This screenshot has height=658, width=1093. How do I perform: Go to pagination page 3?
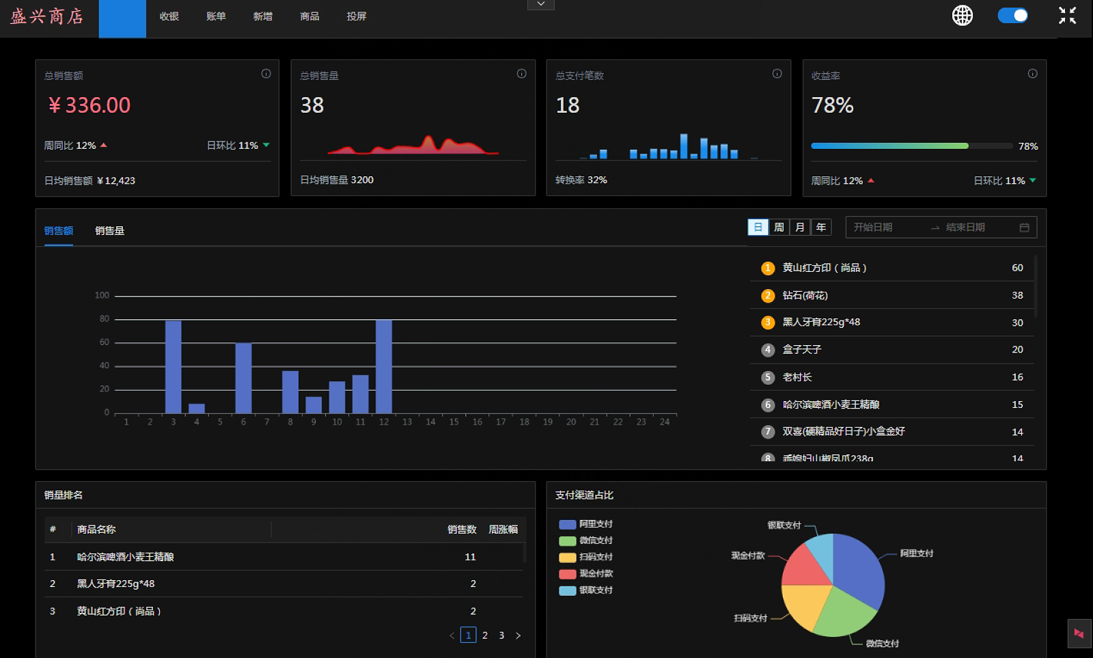click(501, 635)
